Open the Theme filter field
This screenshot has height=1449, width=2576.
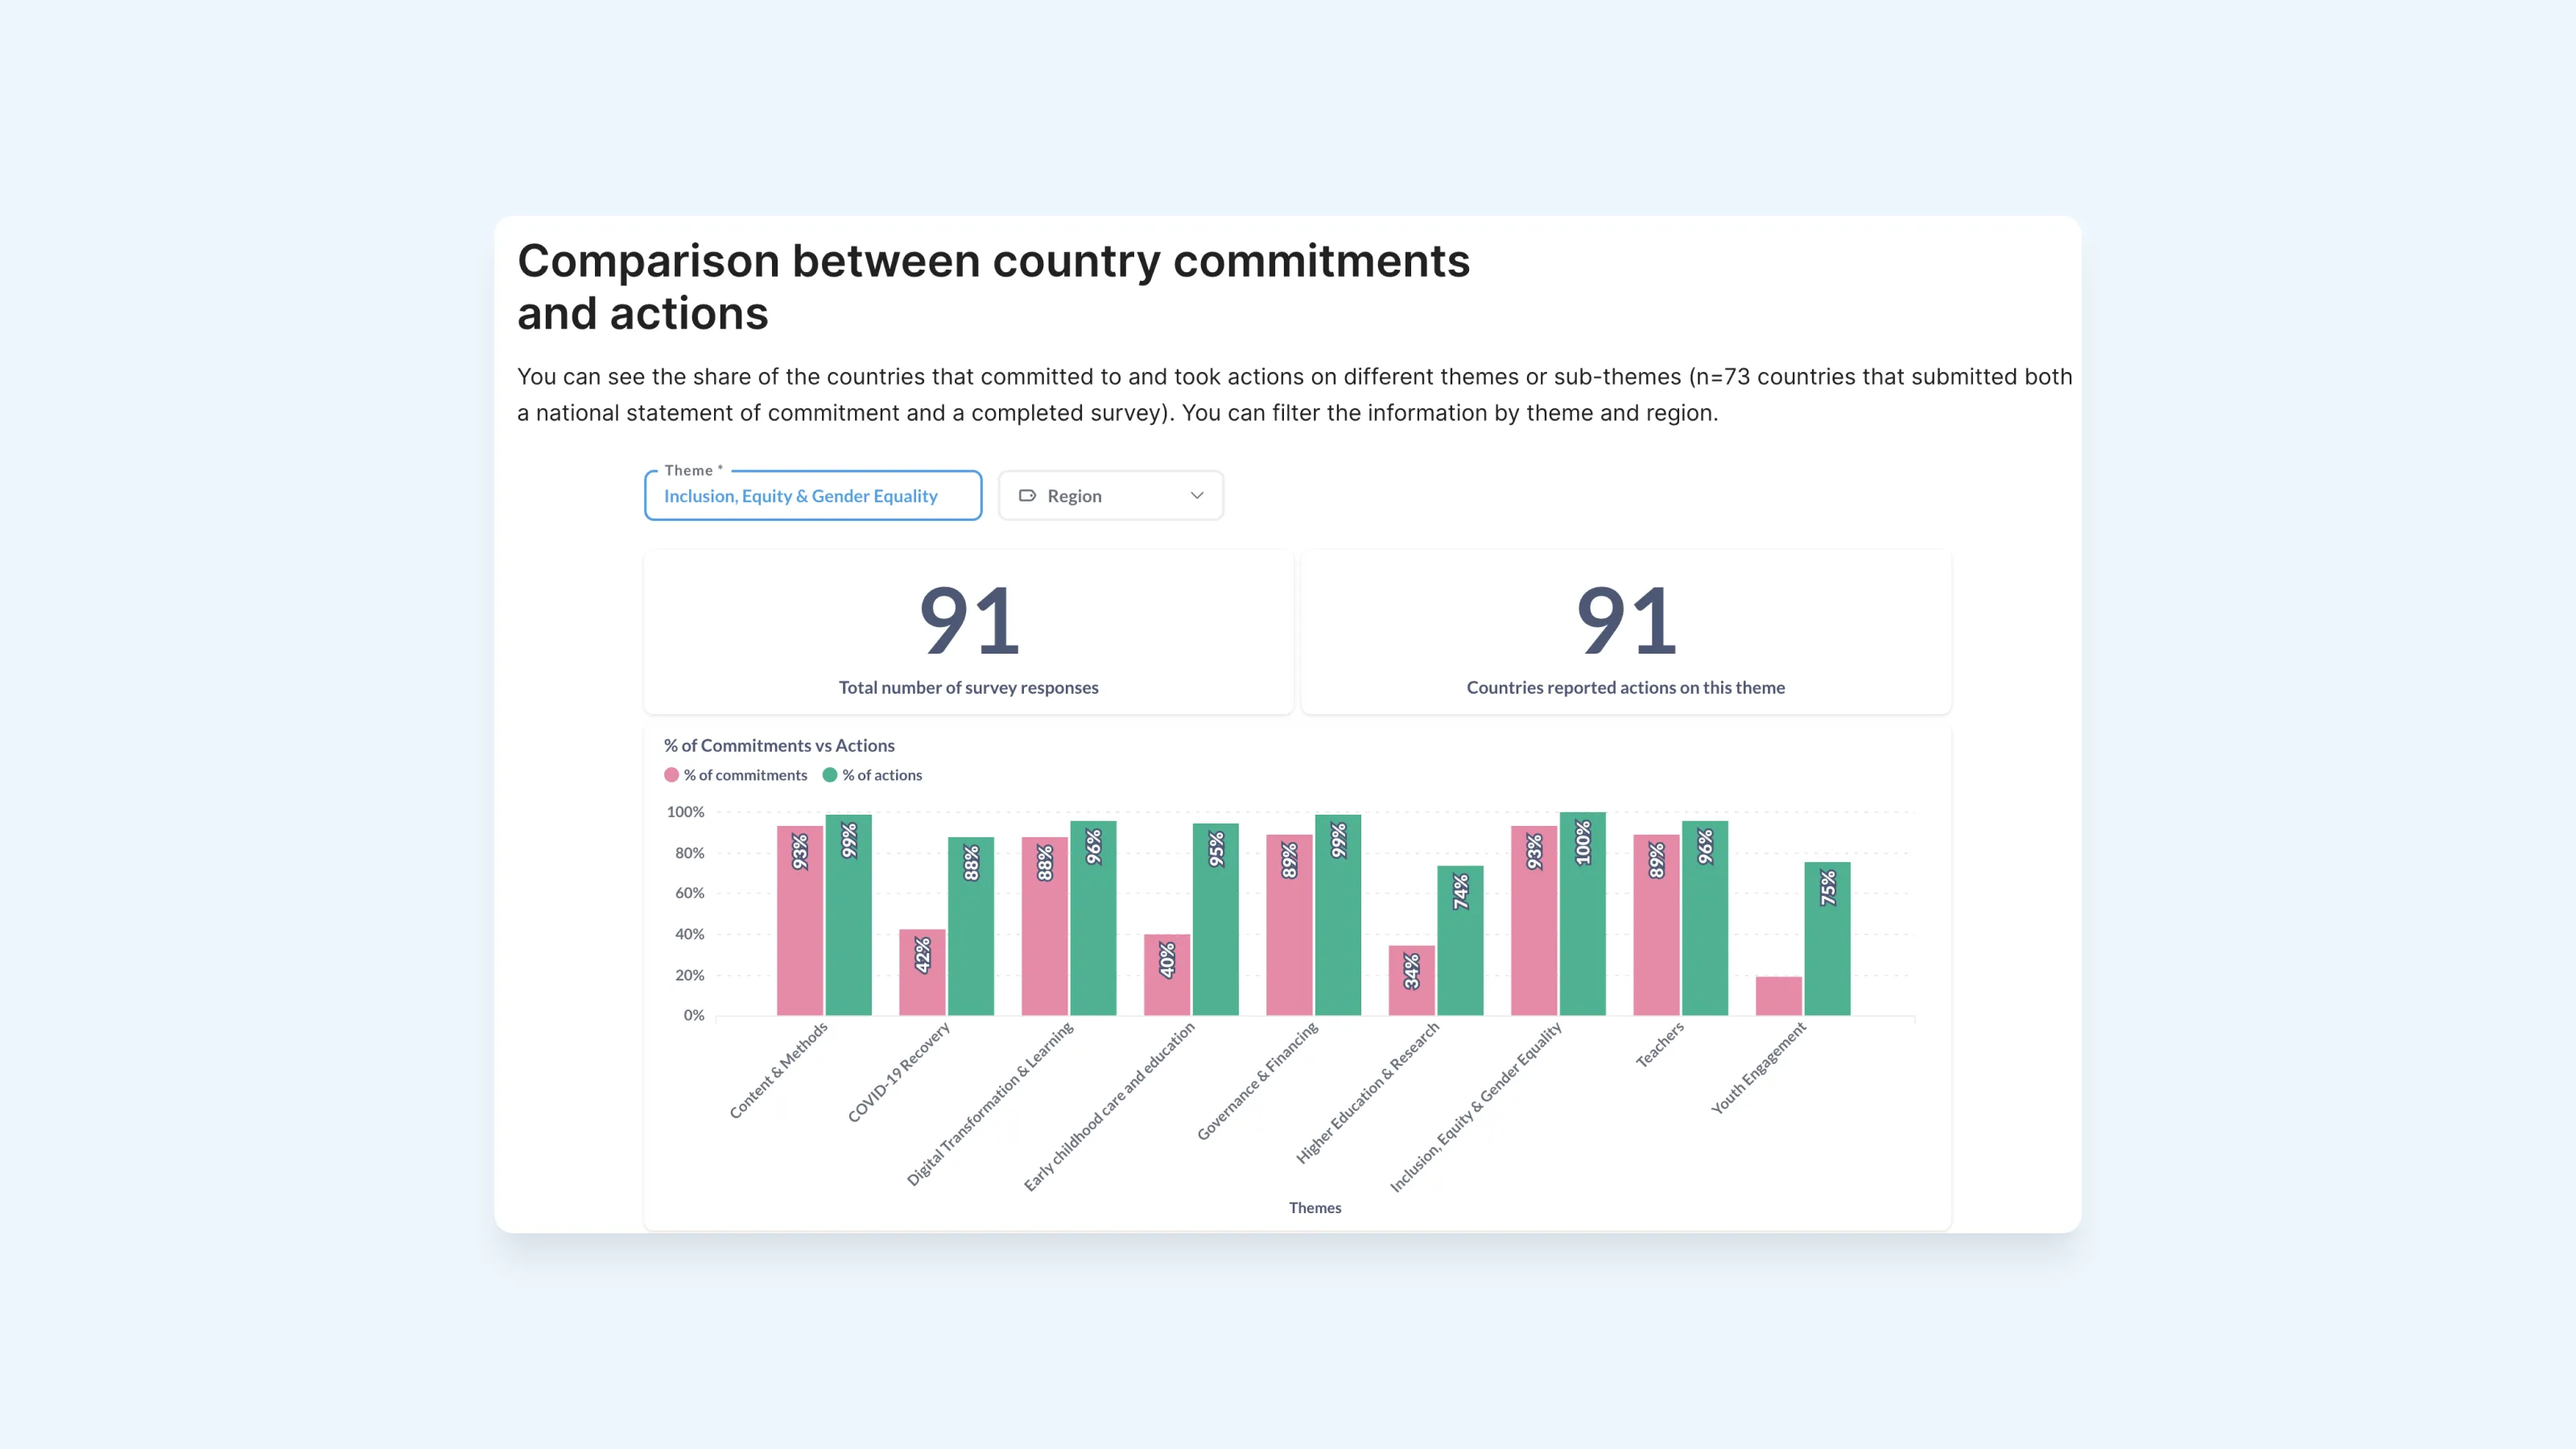point(812,496)
